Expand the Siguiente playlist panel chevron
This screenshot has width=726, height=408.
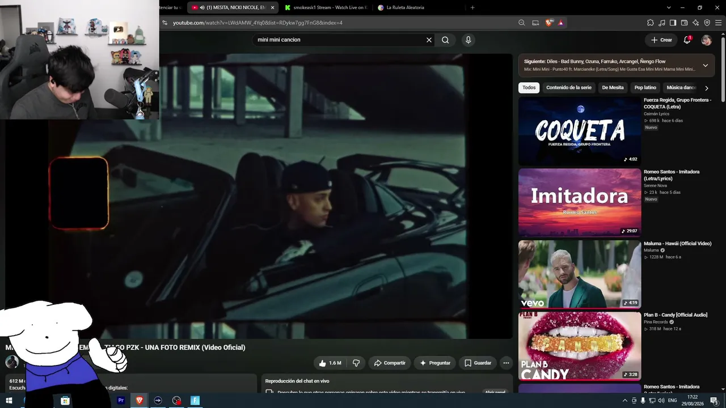click(705, 65)
